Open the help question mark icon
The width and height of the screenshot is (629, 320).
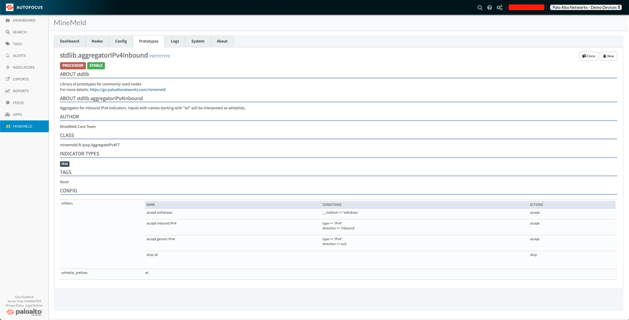[489, 8]
